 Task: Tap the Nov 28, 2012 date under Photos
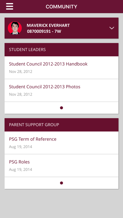21,94
